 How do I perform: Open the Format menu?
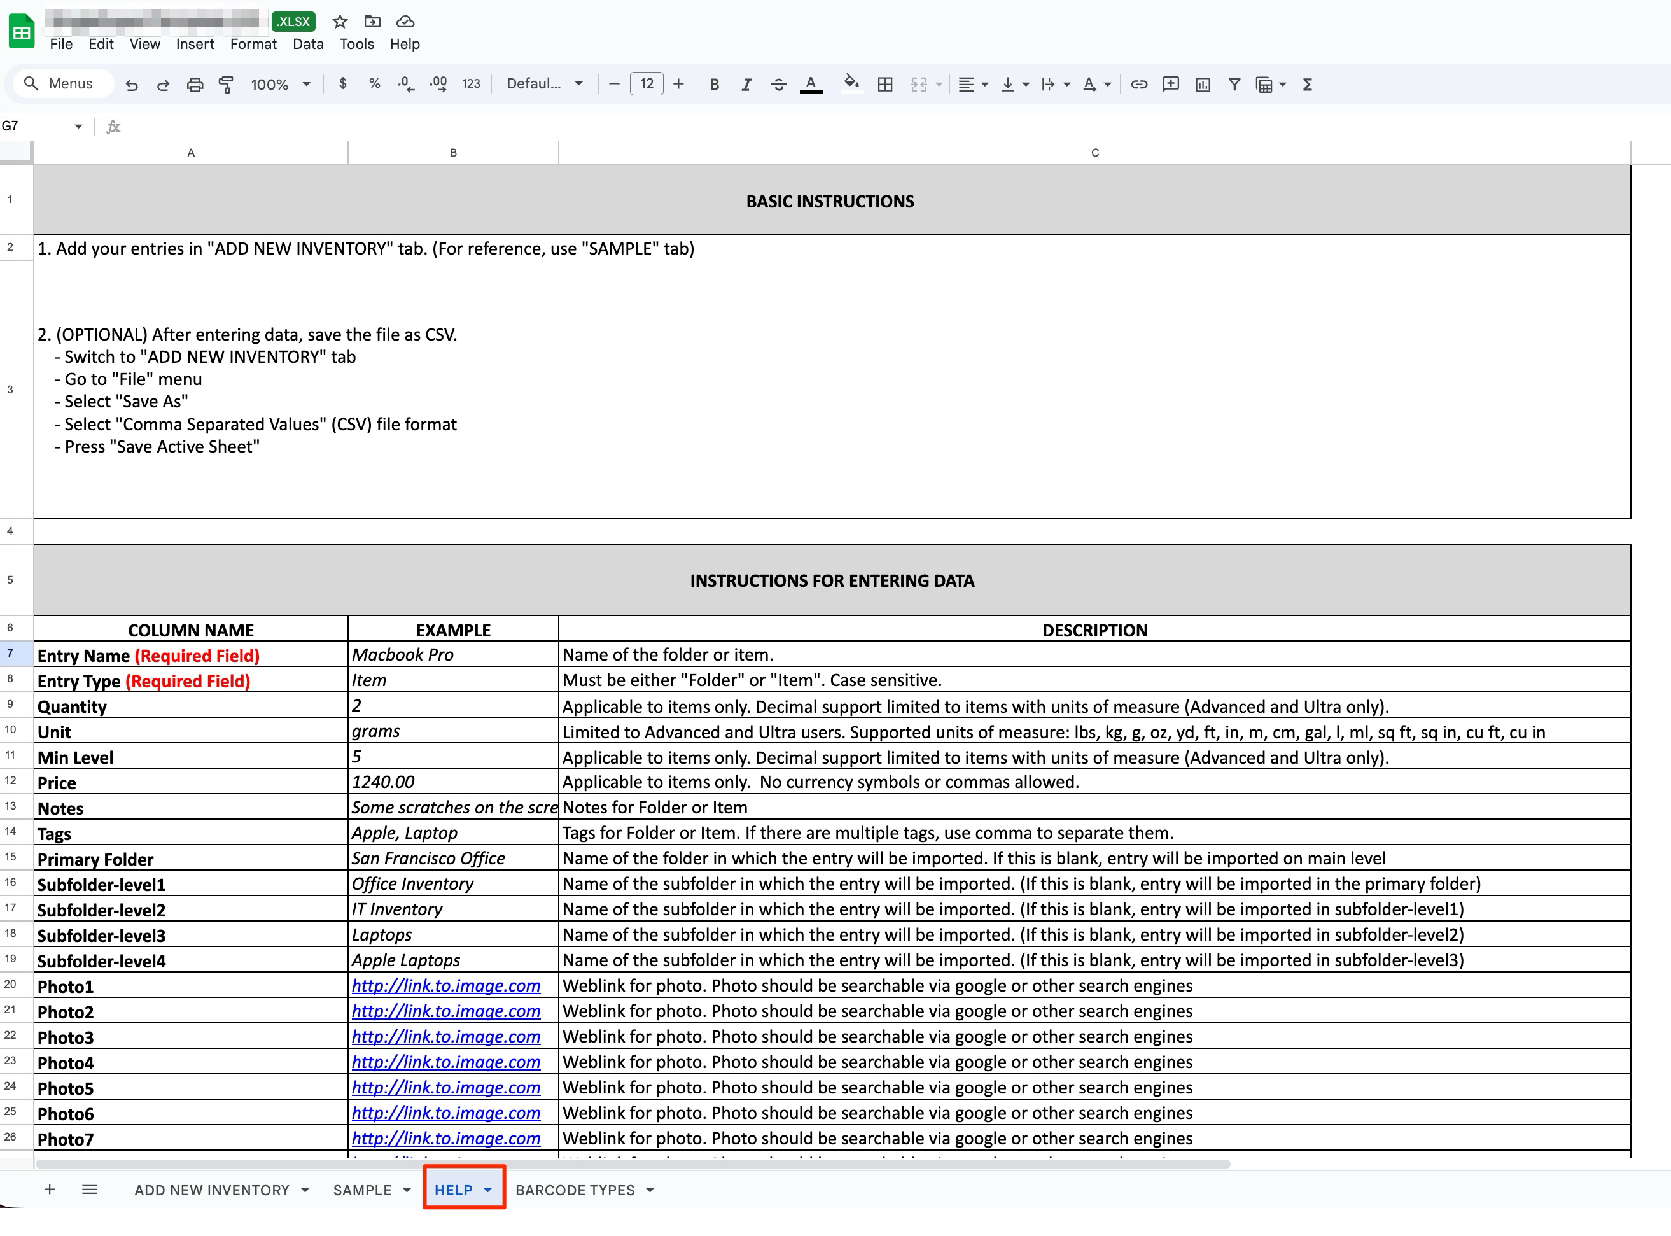tap(253, 44)
